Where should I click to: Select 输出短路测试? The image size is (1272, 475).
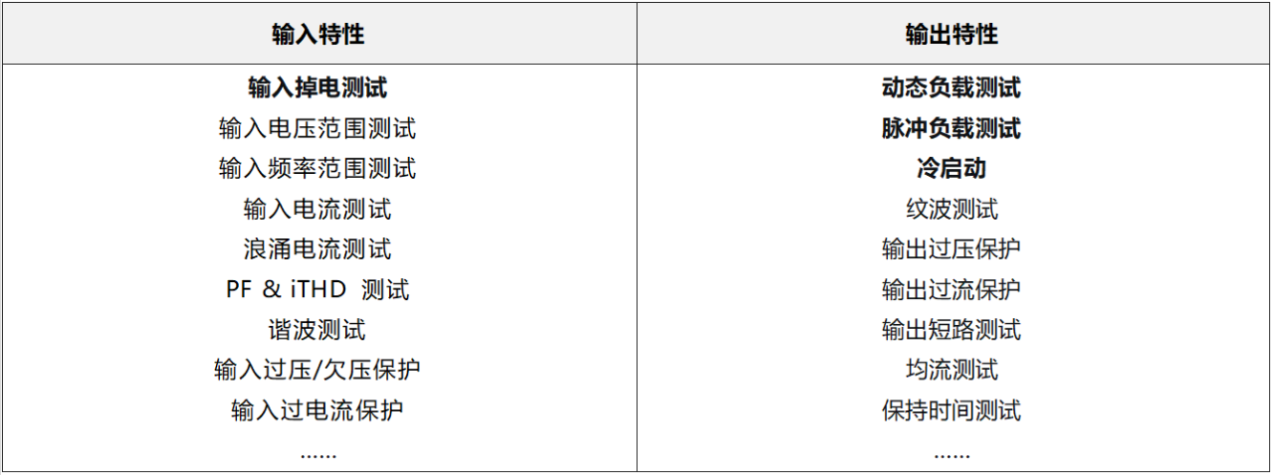coord(952,330)
